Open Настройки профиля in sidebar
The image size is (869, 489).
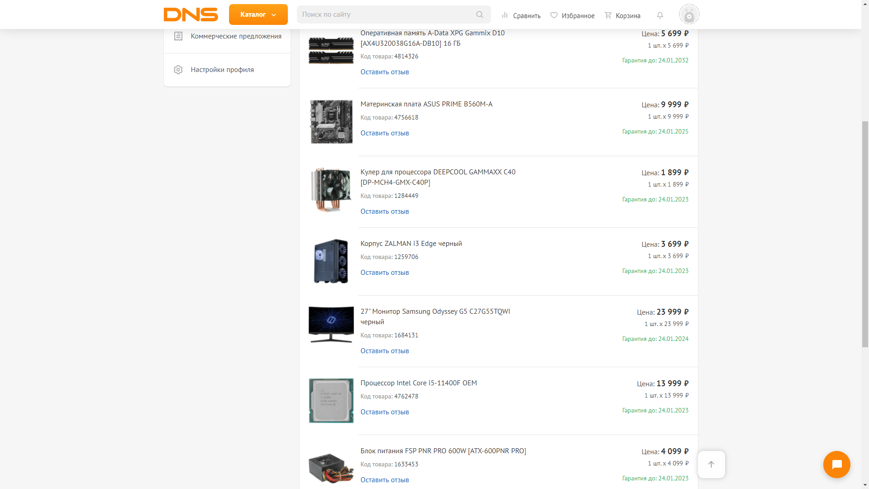(x=222, y=70)
